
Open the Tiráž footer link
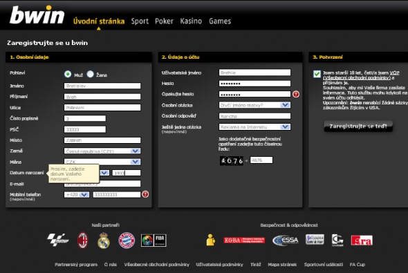(256, 265)
